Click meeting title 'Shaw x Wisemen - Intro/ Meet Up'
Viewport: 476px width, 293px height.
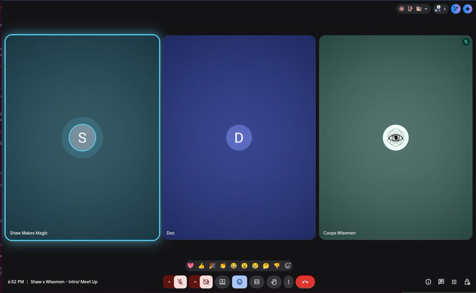[x=64, y=282]
